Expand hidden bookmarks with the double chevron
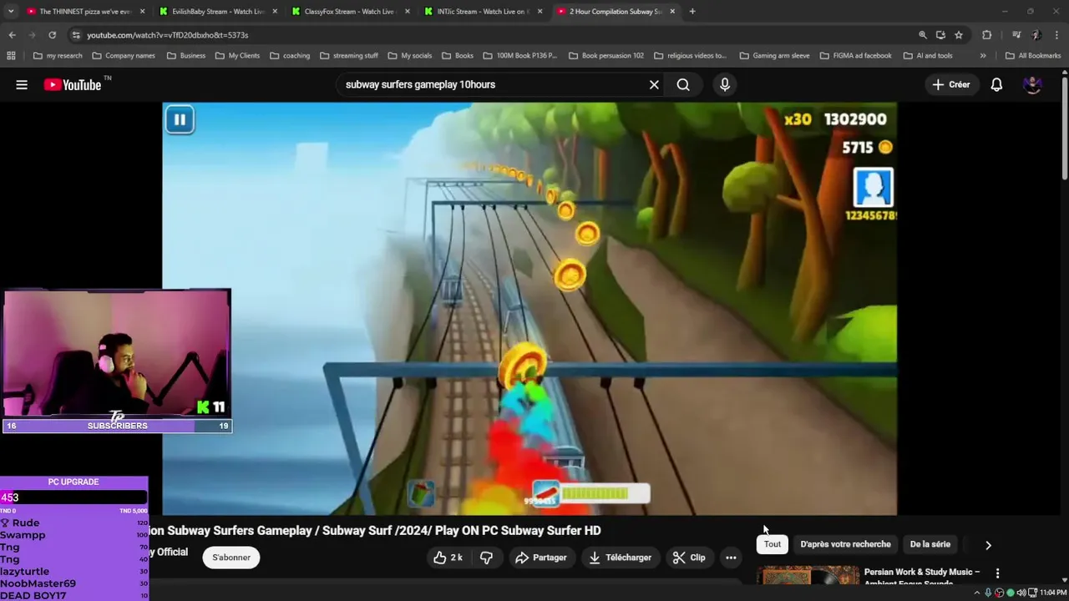The image size is (1069, 601). pos(983,56)
